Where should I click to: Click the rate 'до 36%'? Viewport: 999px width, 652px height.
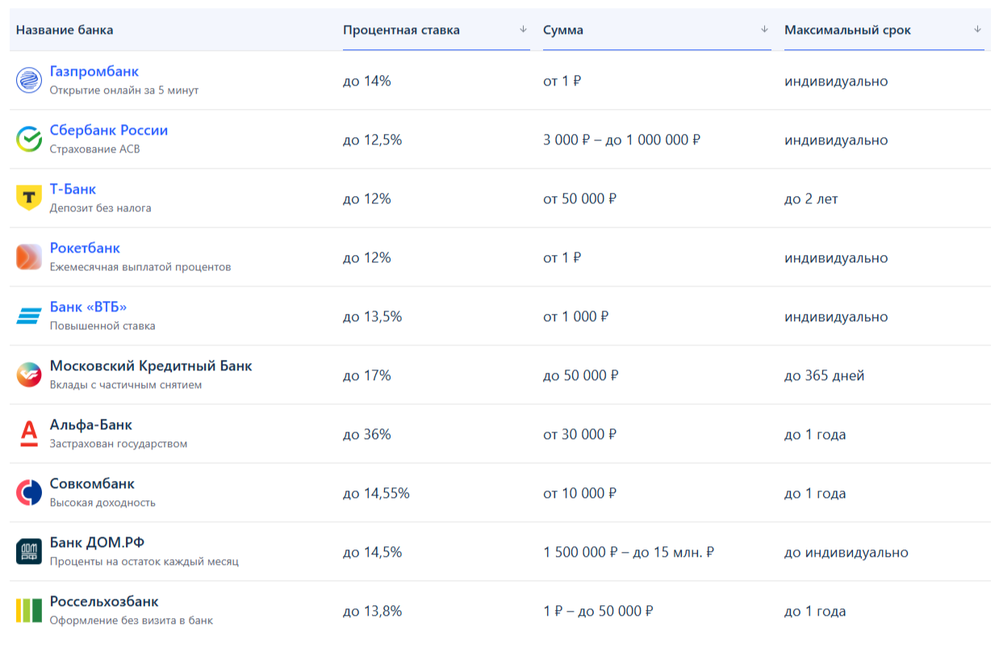367,434
